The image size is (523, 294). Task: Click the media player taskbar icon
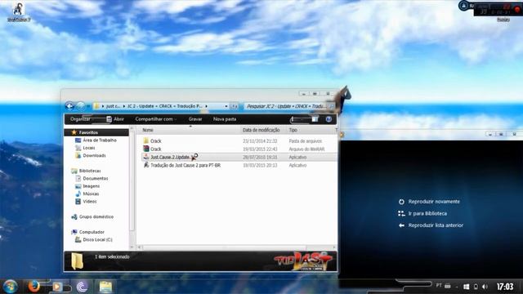click(x=57, y=287)
